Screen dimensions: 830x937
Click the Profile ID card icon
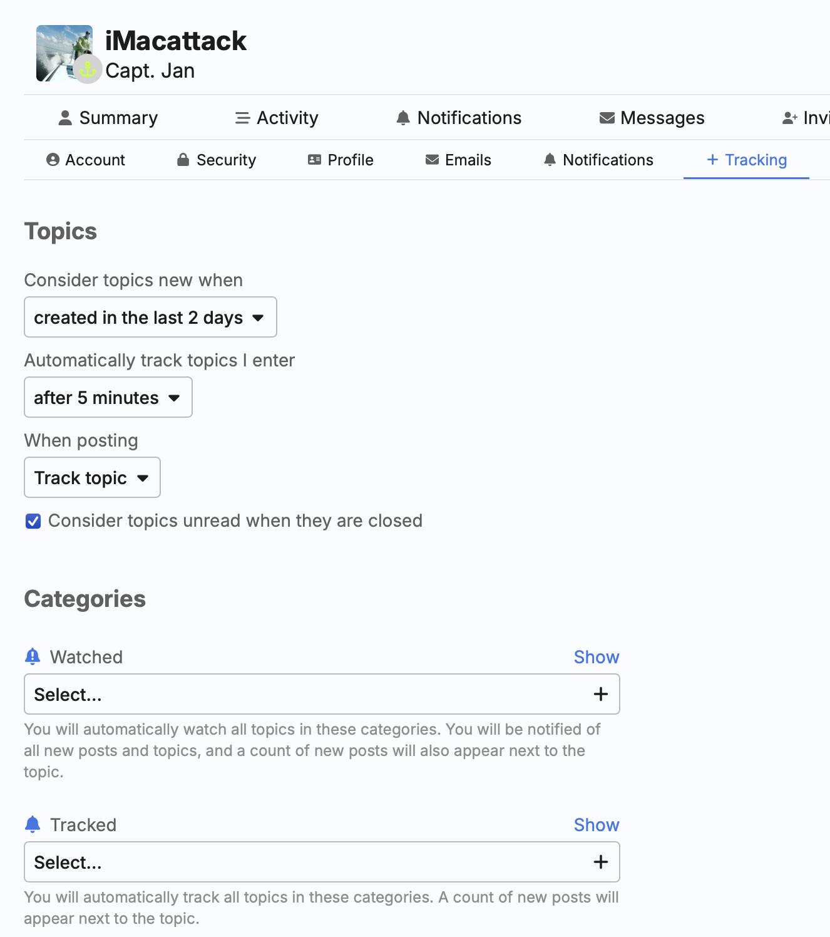(x=314, y=160)
